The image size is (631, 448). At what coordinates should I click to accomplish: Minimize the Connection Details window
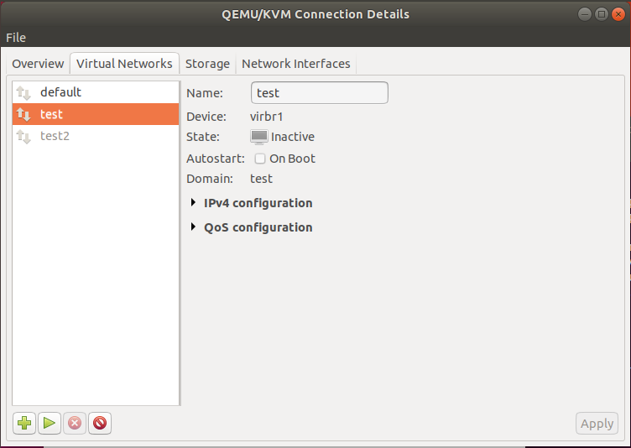coord(584,14)
